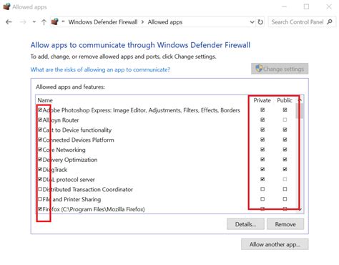The height and width of the screenshot is (265, 339).
Task: Enable Public checkbox for DIAL protocol server
Action: coord(285,179)
